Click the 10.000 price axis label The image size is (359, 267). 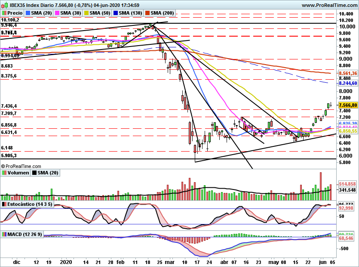click(x=347, y=27)
